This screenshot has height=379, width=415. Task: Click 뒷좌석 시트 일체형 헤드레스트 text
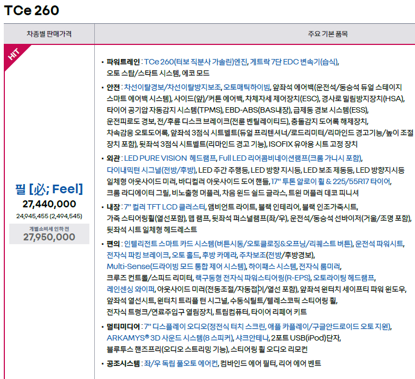coord(152,230)
